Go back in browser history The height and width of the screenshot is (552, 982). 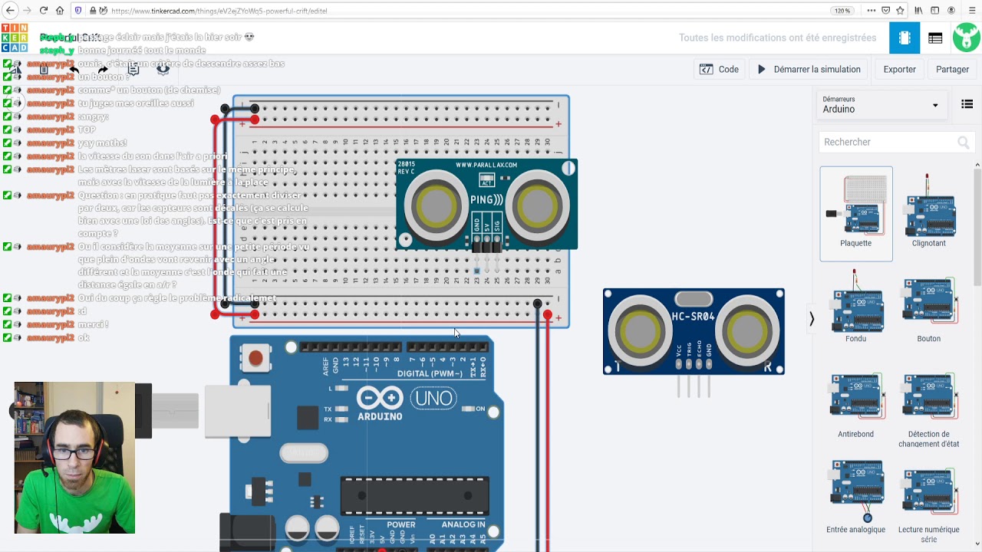point(10,11)
